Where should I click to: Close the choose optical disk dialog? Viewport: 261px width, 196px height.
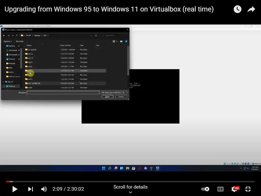tap(127, 30)
